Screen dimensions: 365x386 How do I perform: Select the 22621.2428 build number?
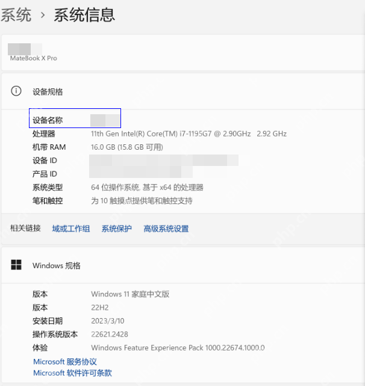tap(110, 334)
